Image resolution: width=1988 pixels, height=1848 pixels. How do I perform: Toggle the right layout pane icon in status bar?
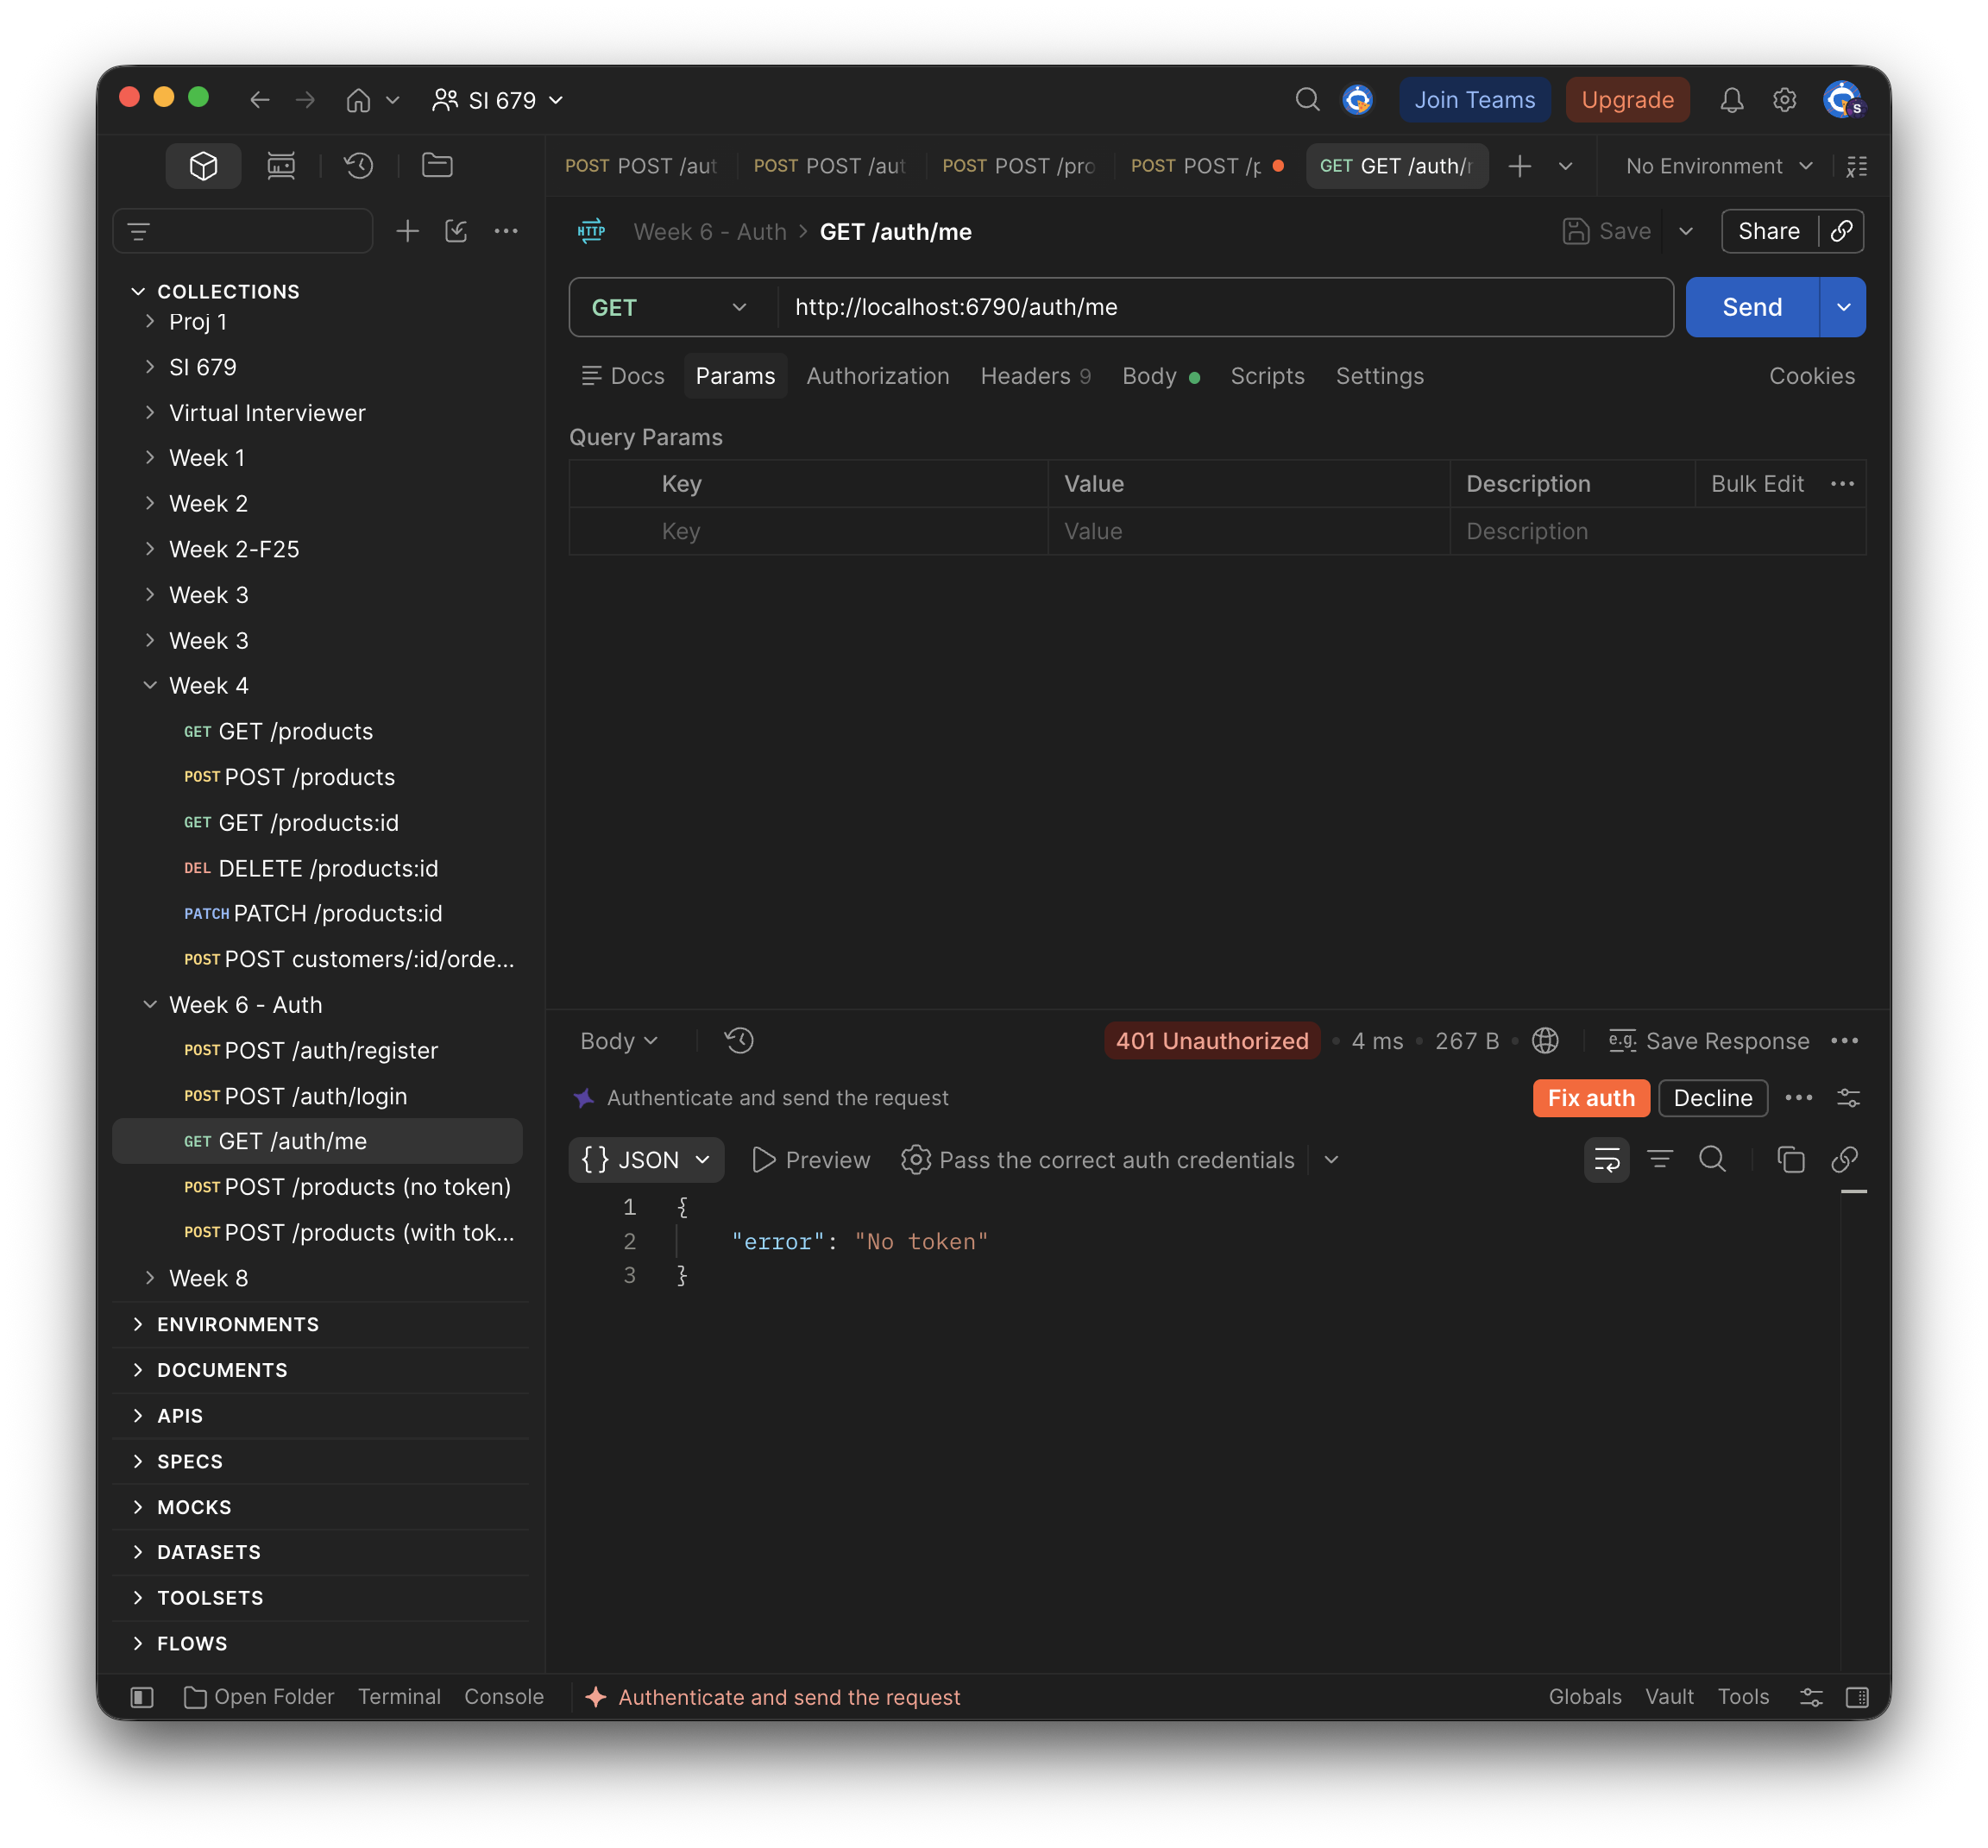(1857, 1697)
